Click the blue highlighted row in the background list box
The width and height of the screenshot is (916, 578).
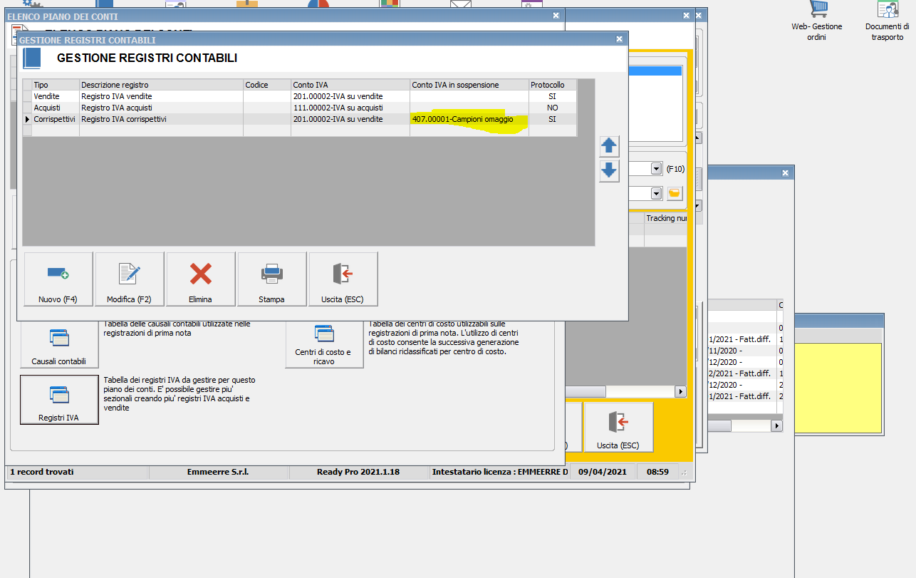click(x=655, y=71)
